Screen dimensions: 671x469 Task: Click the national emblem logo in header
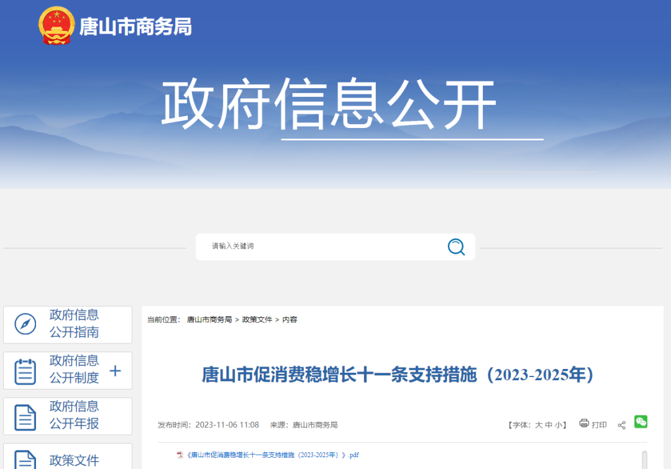pos(57,25)
